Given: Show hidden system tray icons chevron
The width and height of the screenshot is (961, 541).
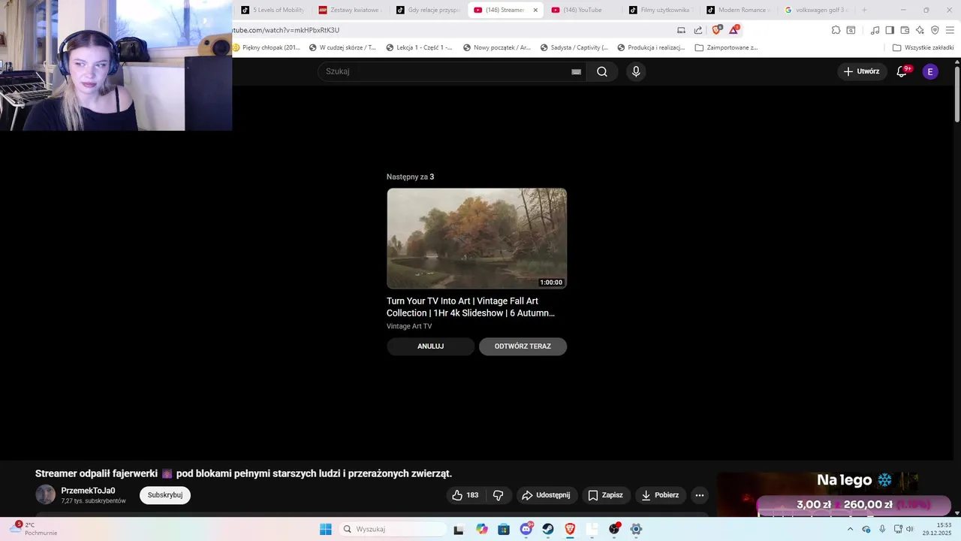Looking at the screenshot, I should click(850, 529).
